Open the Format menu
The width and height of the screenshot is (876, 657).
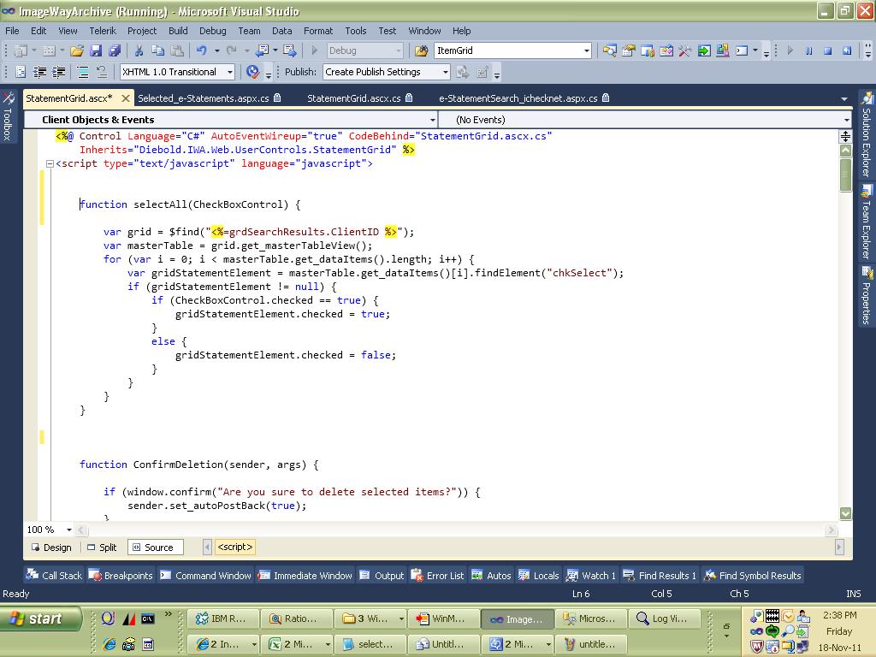318,31
